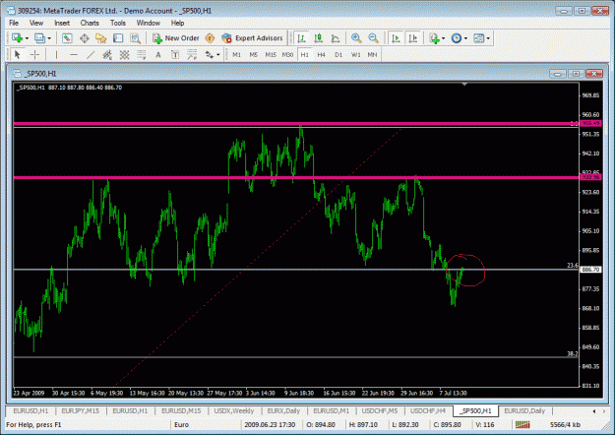Click the New Chart plus icon
615x435 pixels.
click(x=17, y=38)
